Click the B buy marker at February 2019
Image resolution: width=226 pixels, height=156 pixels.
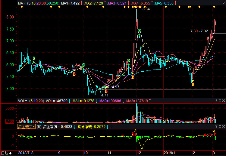pos(193,84)
